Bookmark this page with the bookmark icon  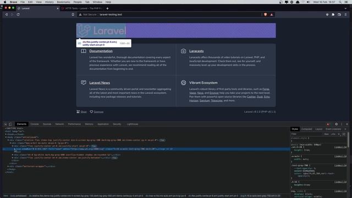[x=73, y=15]
